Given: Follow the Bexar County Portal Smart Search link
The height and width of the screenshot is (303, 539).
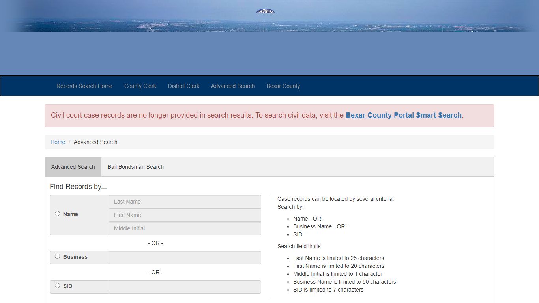Looking at the screenshot, I should click(x=404, y=115).
